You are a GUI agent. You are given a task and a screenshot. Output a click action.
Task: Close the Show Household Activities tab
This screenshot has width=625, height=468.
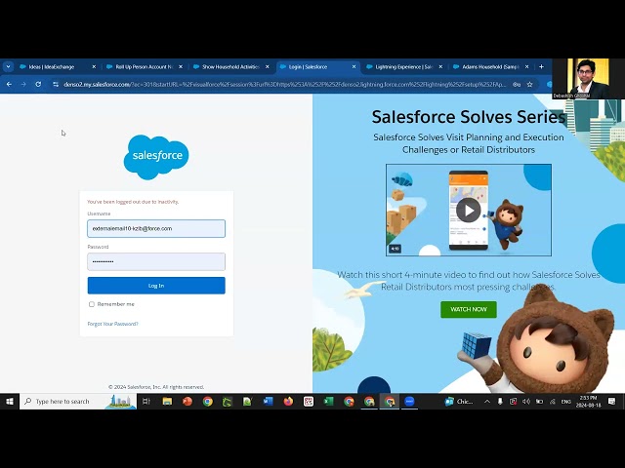267,67
